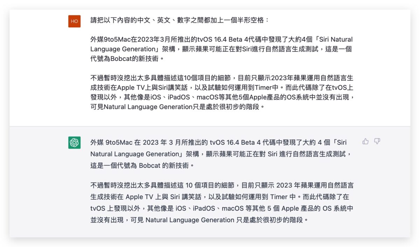Click the thumbs down icon on the ChatGPT response
Screen dimensions: 420x247
click(x=377, y=141)
